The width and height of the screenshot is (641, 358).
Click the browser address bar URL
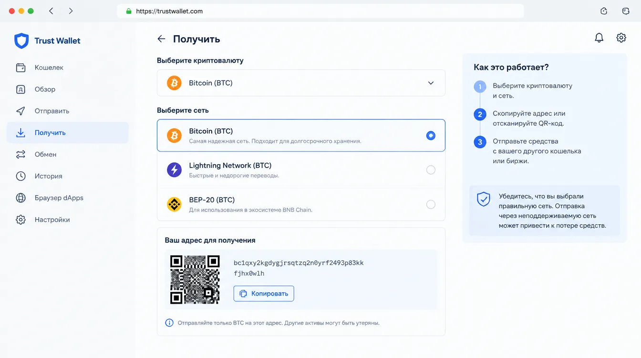(x=169, y=11)
